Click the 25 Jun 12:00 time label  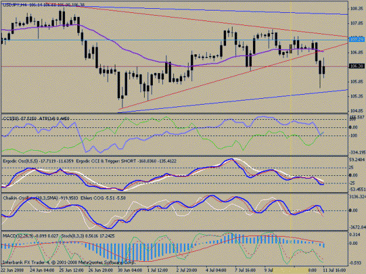point(71,270)
